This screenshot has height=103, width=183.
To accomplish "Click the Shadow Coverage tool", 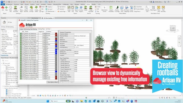I will 117,9.
